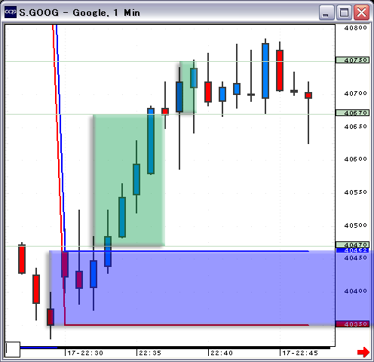This screenshot has height=362, width=374.
Task: Click the small white box at bottom left
Action: coord(13,349)
